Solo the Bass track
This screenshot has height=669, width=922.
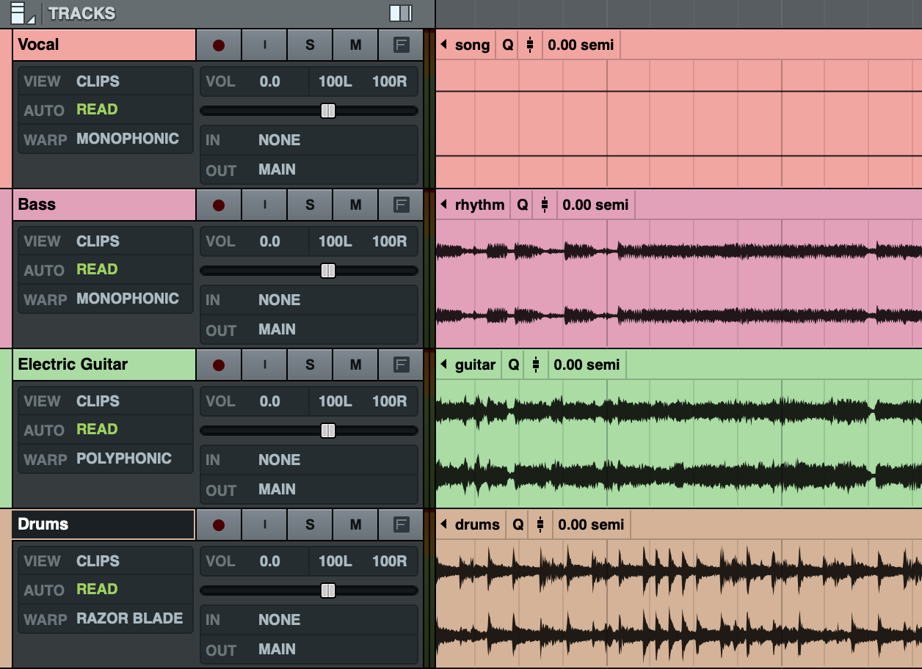310,205
